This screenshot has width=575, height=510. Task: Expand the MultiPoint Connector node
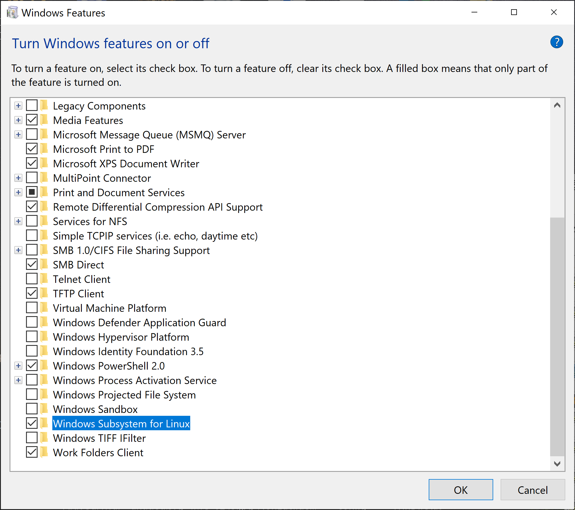point(19,178)
